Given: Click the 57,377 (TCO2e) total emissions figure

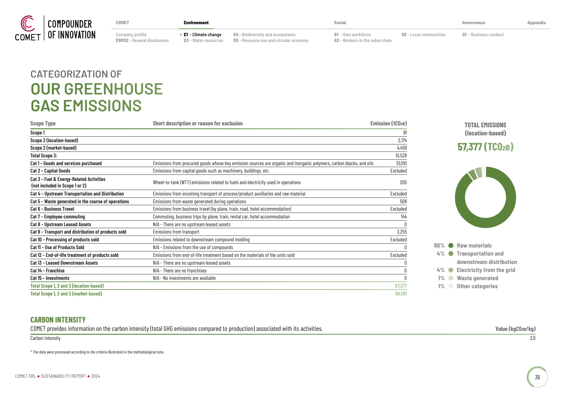Looking at the screenshot, I should point(485,147).
